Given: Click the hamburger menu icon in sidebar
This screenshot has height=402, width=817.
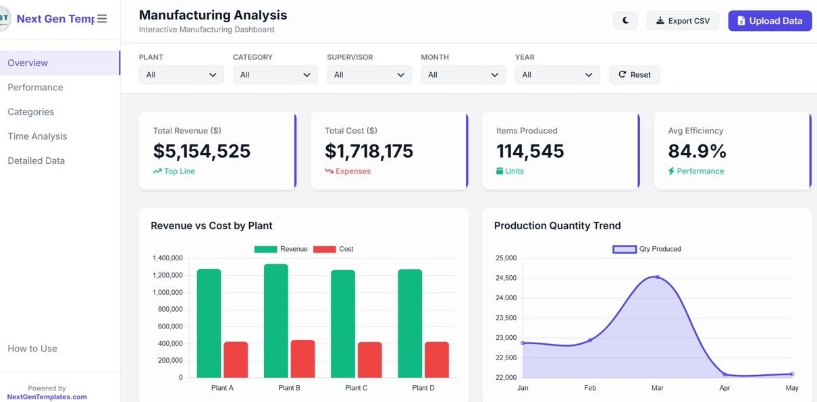Looking at the screenshot, I should pos(102,19).
